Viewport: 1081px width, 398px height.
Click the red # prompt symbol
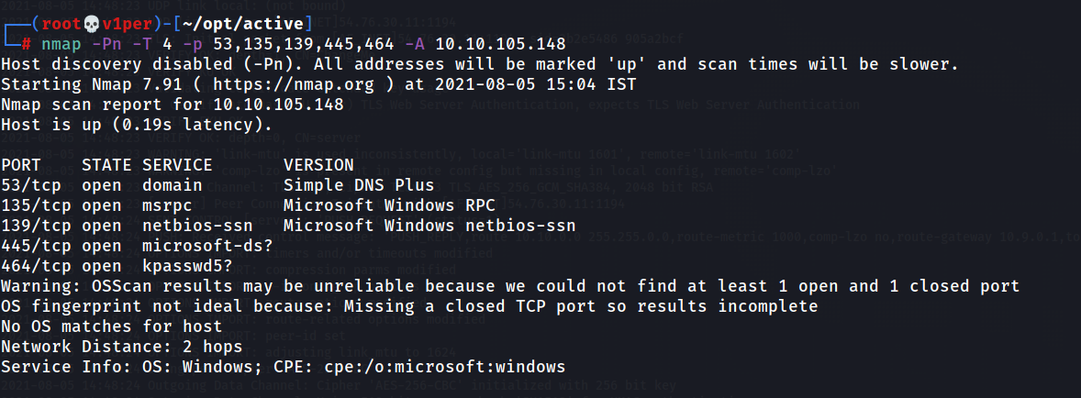27,45
